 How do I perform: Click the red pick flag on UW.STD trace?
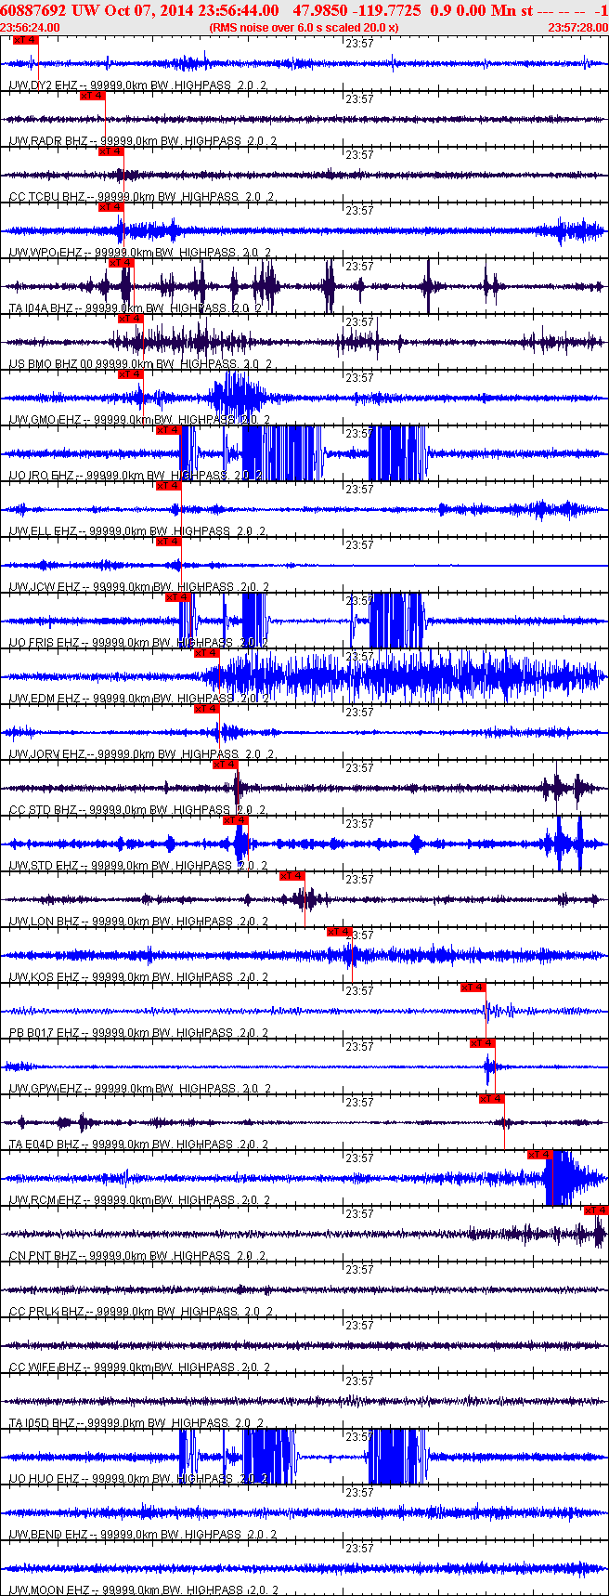pyautogui.click(x=236, y=820)
